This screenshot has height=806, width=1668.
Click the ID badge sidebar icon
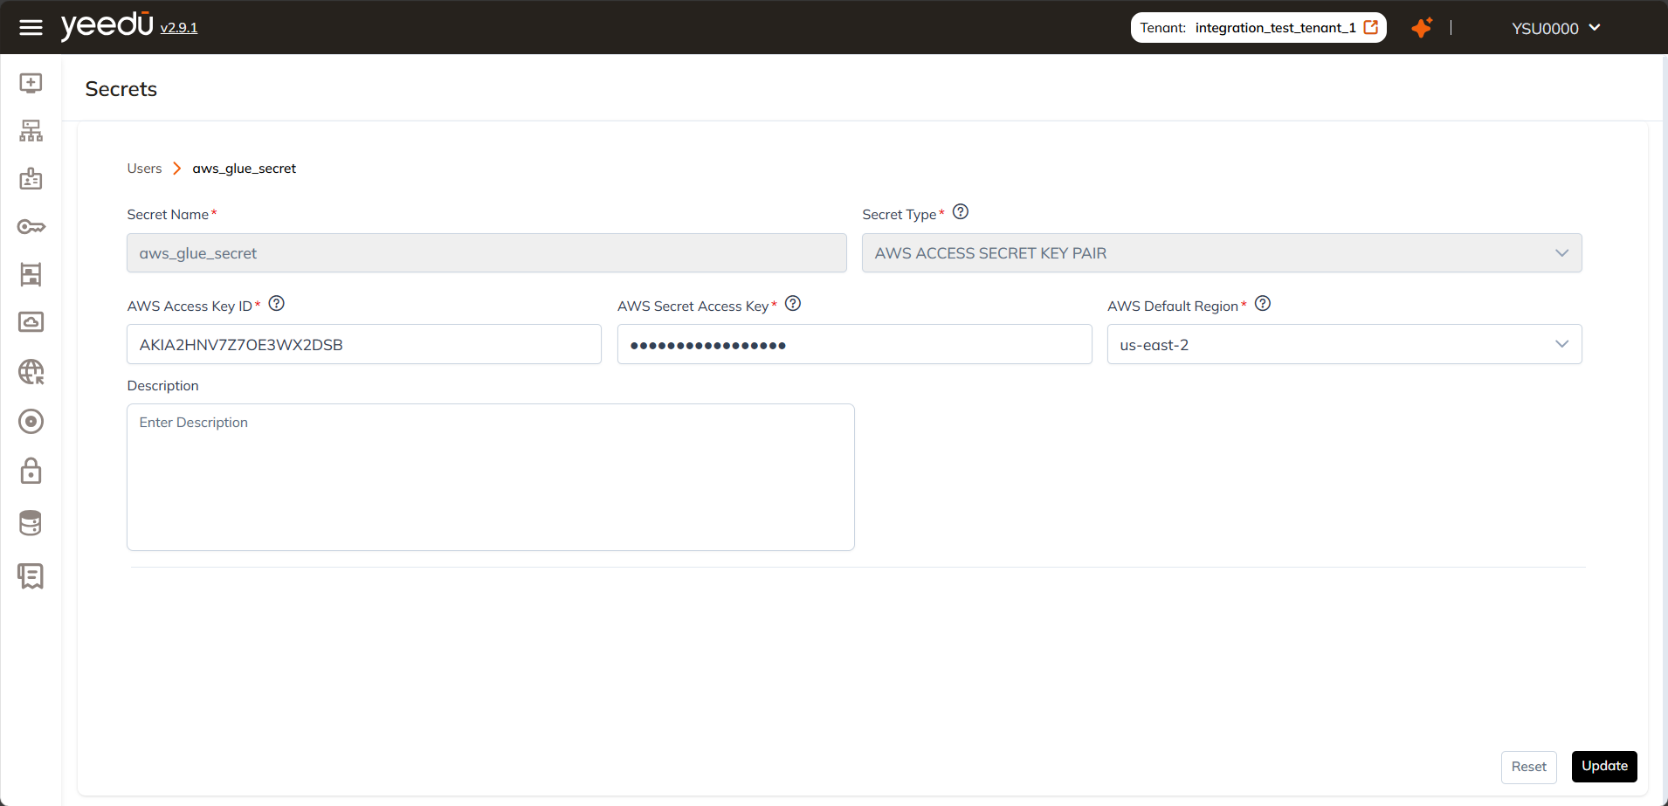click(x=31, y=179)
